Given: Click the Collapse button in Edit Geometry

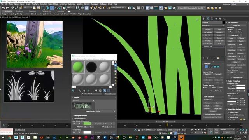Looking at the screenshot, I should pos(241,38).
